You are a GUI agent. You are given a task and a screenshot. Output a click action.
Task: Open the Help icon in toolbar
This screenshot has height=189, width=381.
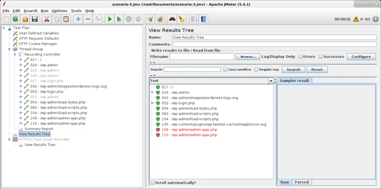pyautogui.click(x=203, y=19)
